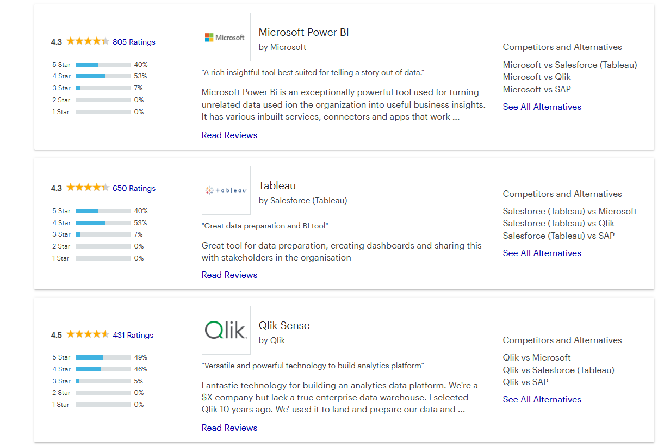664x446 pixels.
Task: Click the Tableau star rating icons
Action: click(88, 188)
